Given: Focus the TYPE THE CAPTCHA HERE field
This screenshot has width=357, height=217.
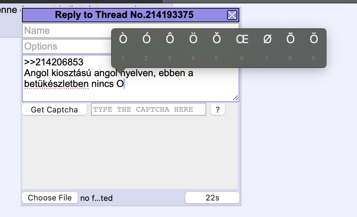Looking at the screenshot, I should point(148,109).
